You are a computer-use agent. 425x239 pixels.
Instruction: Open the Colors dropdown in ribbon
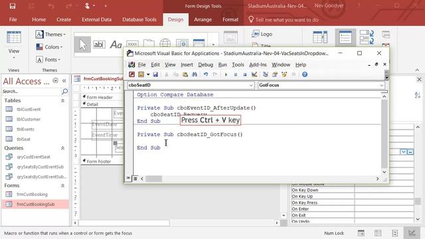[49, 47]
